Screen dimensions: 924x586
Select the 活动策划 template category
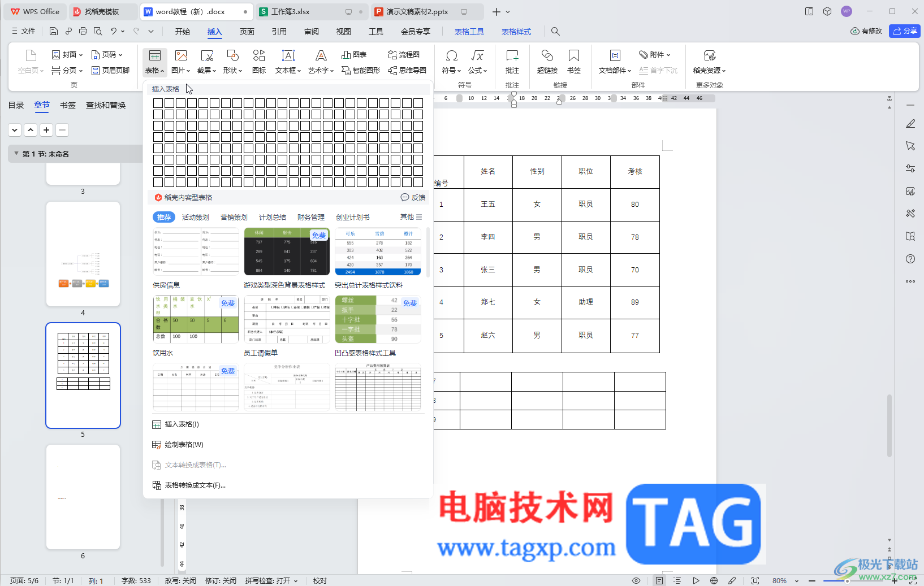[x=196, y=217]
